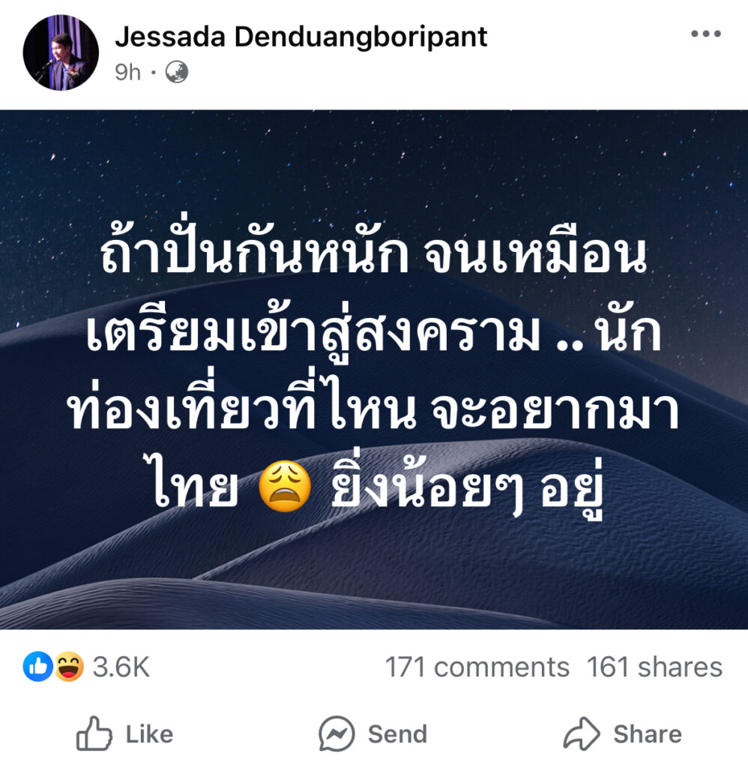Click the thumbs-up Like icon
This screenshot has width=748, height=768.
94,733
